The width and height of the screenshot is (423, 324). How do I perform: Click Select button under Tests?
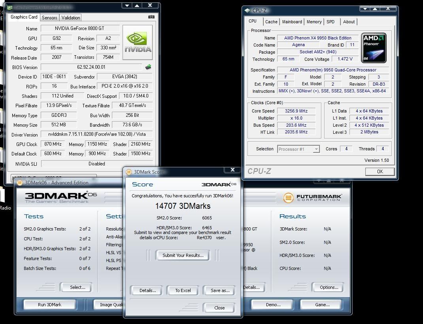click(x=77, y=287)
